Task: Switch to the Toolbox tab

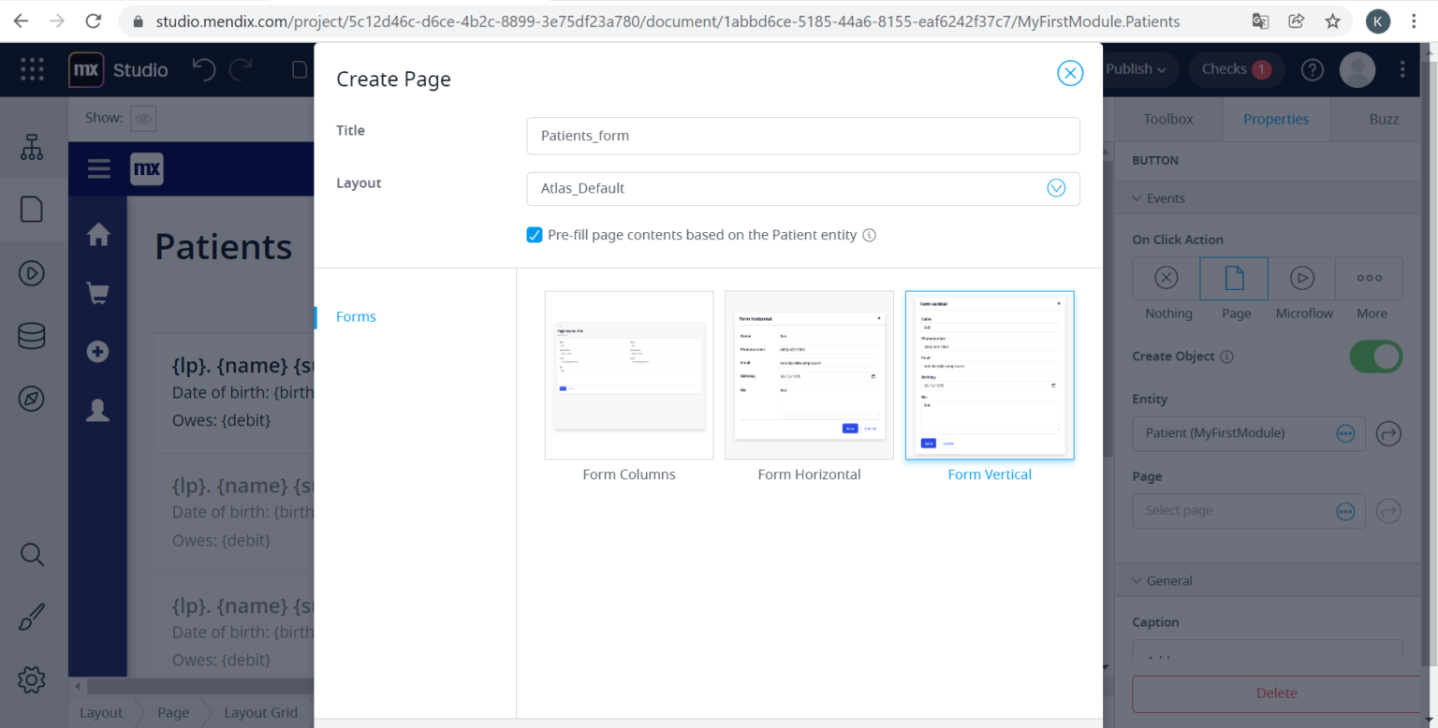Action: click(x=1168, y=119)
